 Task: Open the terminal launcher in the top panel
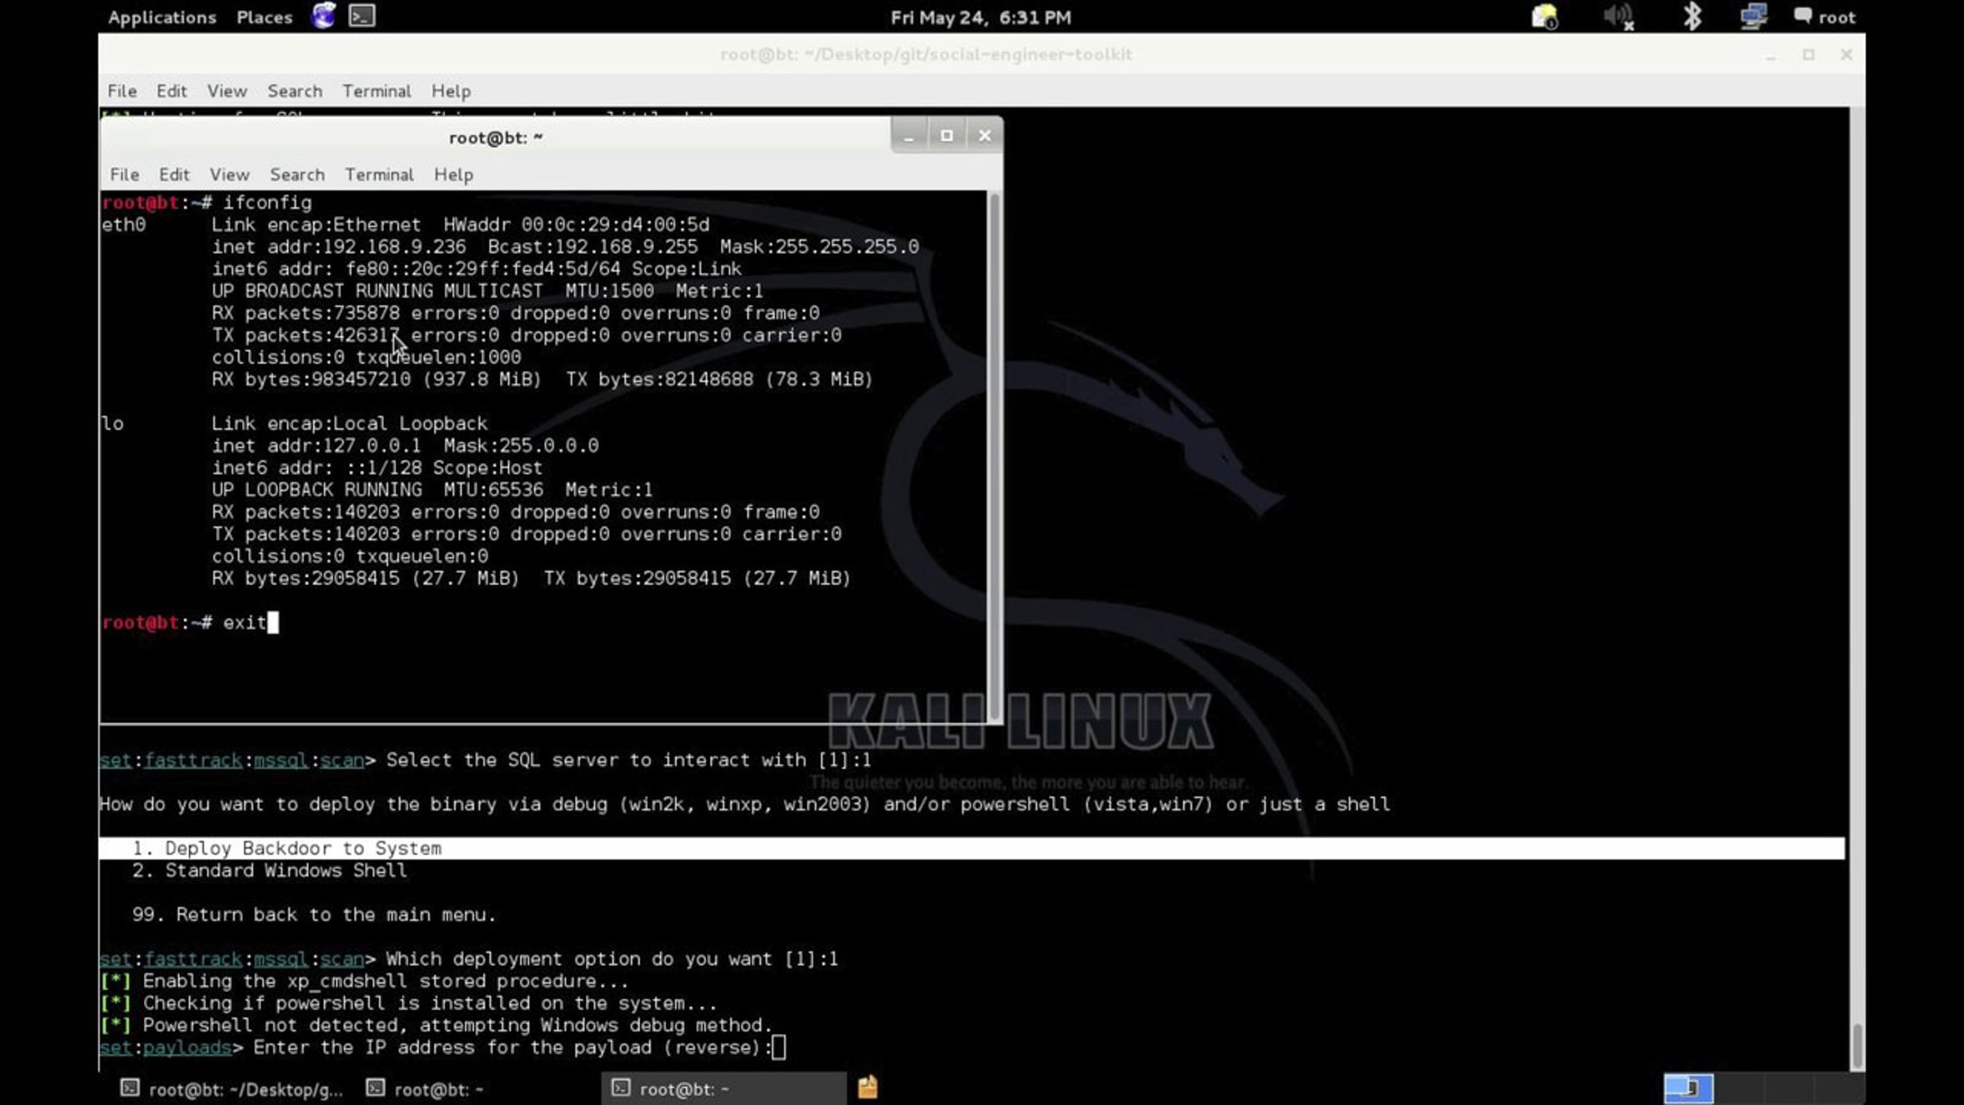tap(362, 16)
